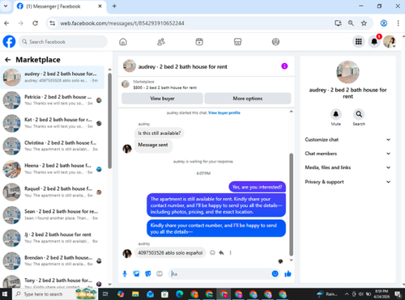Viewport: 405px width, 300px height.
Task: Open Kat conversation in list
Action: coord(53,123)
